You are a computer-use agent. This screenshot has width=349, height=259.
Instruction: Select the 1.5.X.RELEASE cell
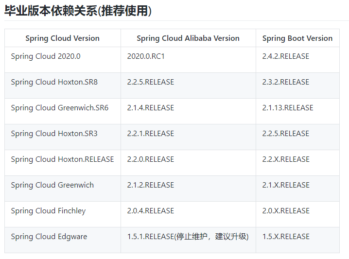(x=297, y=240)
